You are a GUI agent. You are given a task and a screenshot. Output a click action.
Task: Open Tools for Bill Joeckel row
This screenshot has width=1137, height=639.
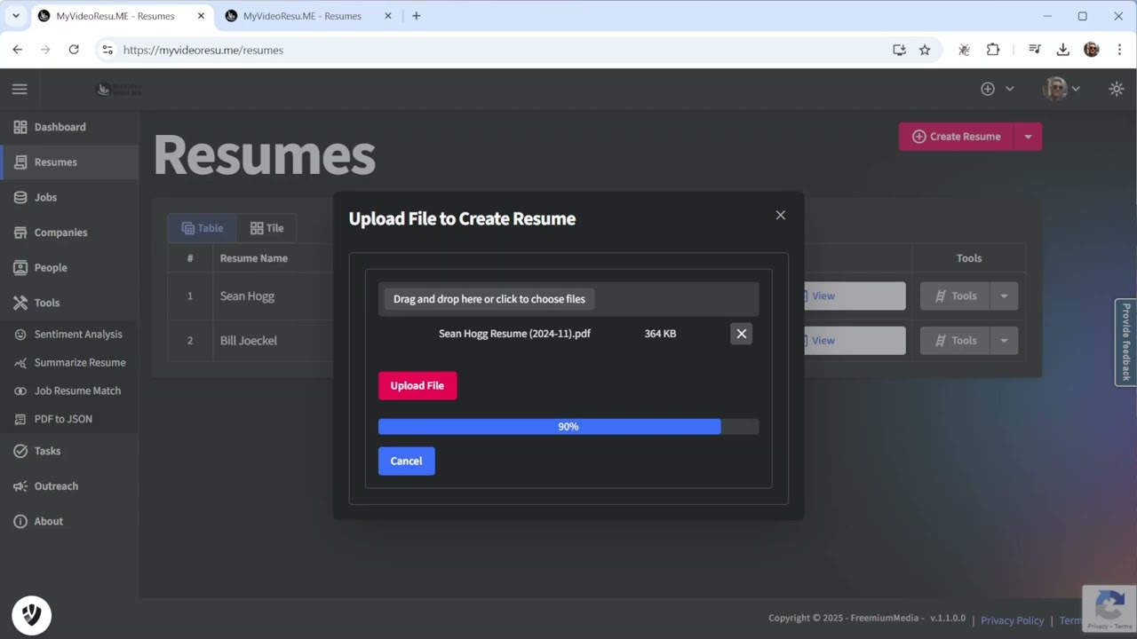(x=955, y=341)
